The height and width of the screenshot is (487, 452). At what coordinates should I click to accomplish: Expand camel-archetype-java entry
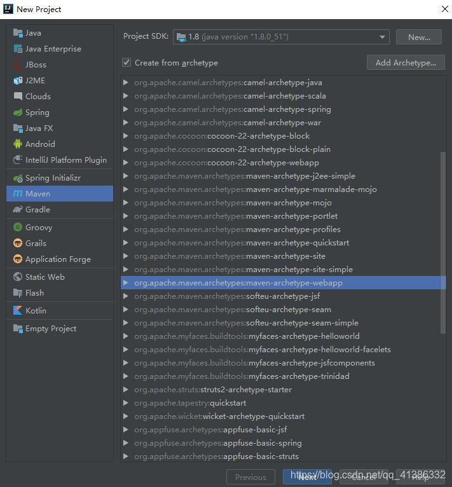[126, 83]
